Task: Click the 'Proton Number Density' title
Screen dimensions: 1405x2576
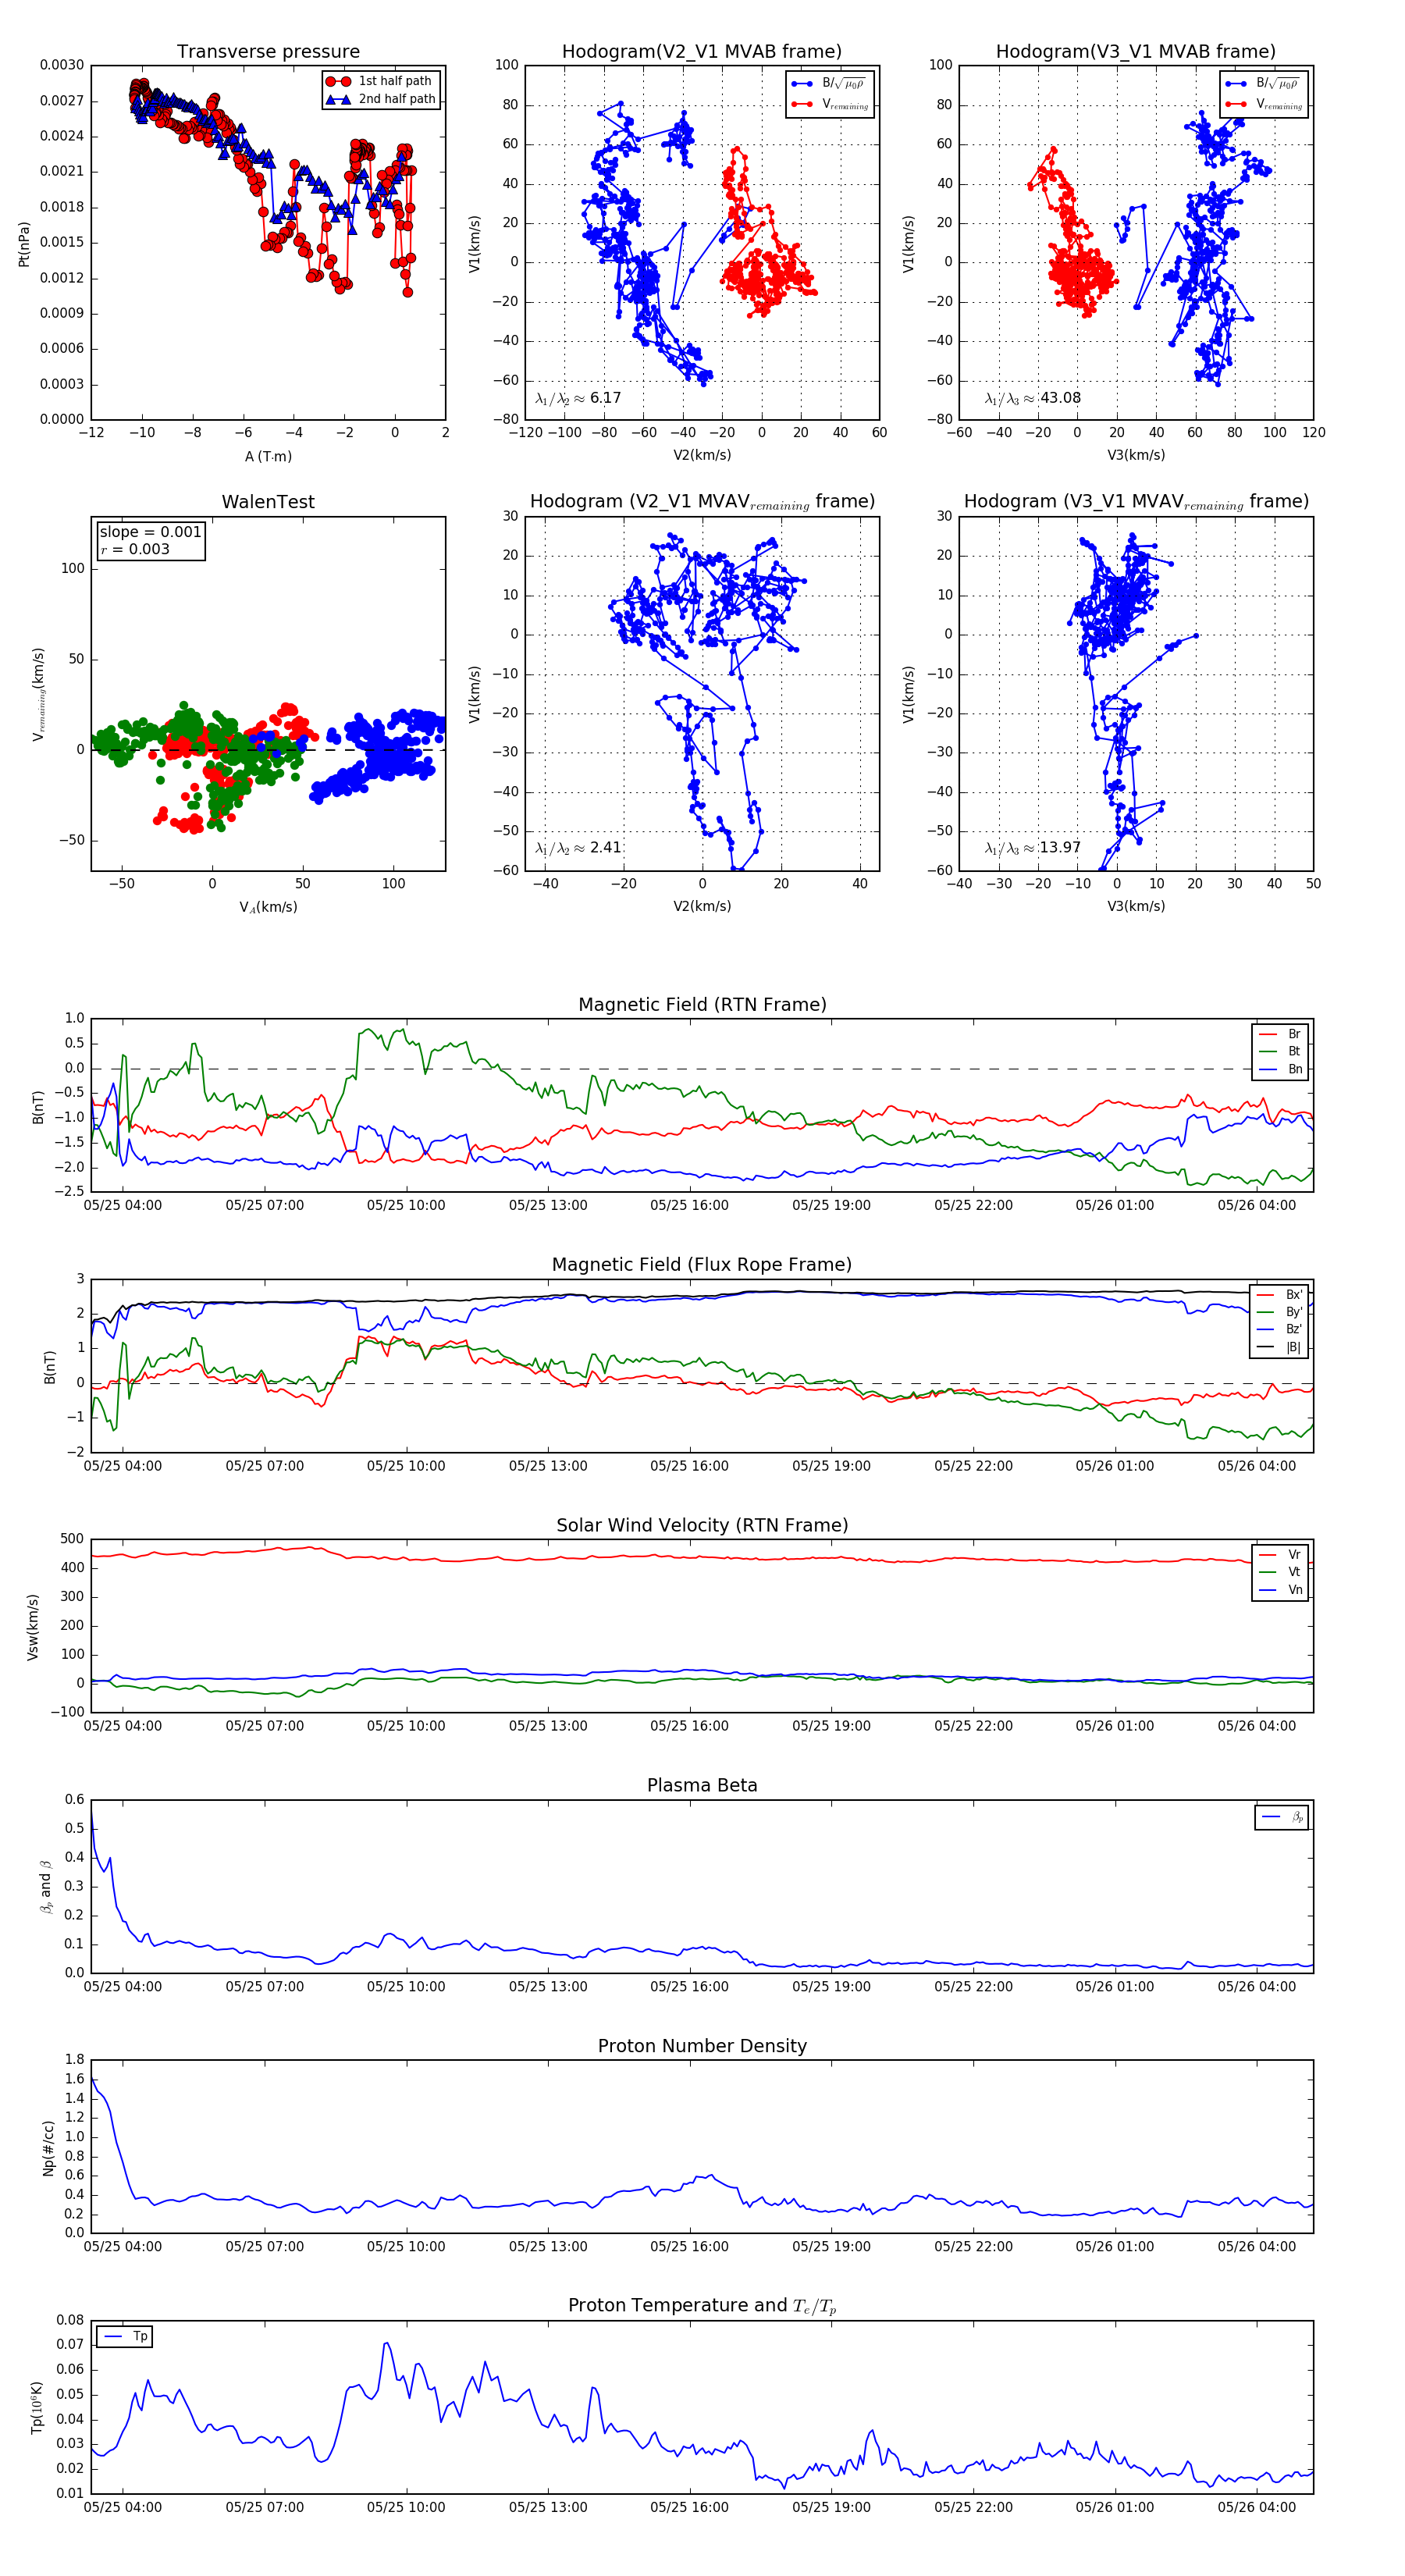Action: (702, 2046)
